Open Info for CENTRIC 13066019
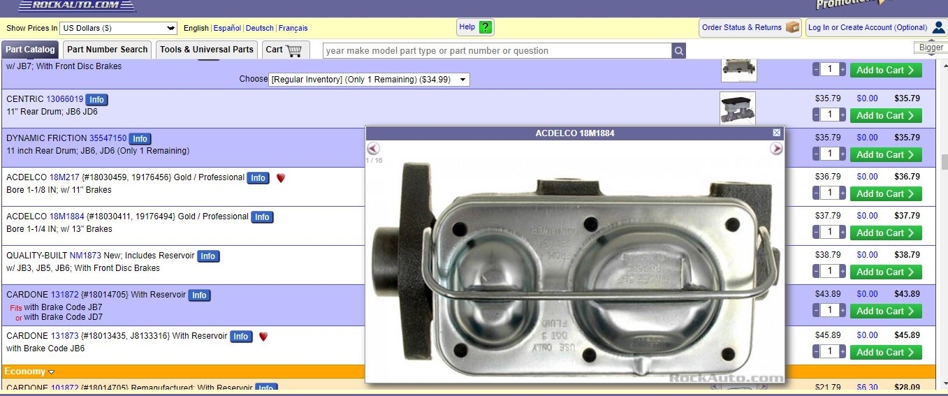The height and width of the screenshot is (396, 948). (x=96, y=100)
